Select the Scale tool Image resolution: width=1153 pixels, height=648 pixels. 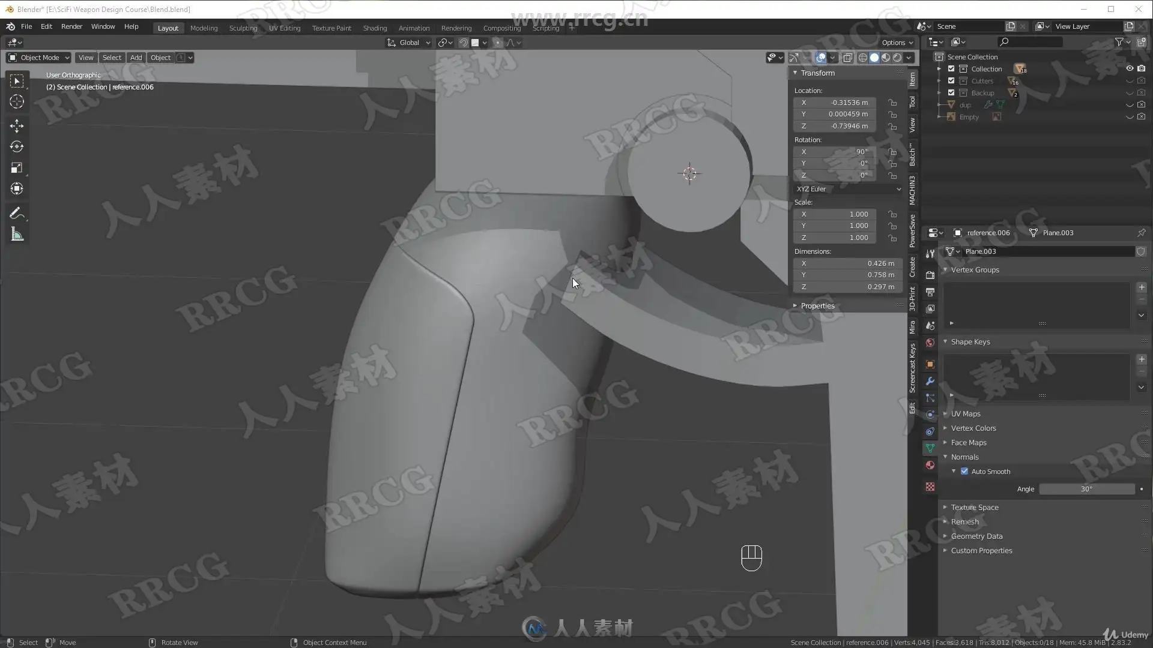pos(17,168)
